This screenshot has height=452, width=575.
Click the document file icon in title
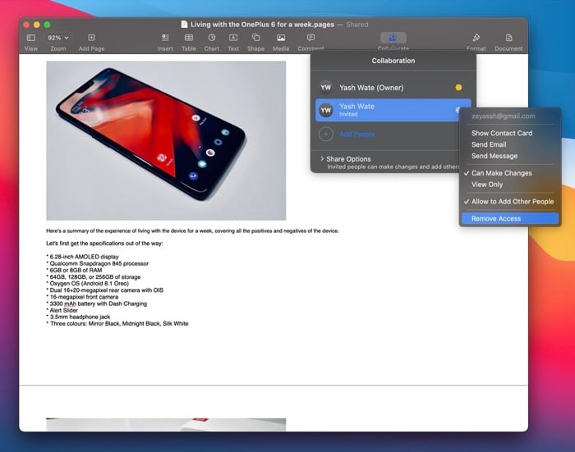click(184, 25)
